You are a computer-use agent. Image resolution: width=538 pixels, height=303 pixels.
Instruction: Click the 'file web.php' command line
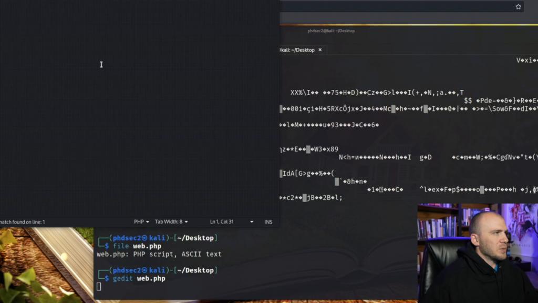[137, 246]
